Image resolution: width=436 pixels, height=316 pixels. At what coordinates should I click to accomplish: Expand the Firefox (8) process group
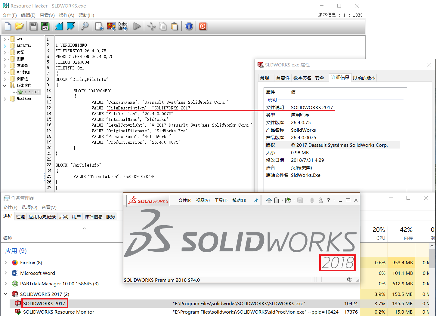(6, 262)
